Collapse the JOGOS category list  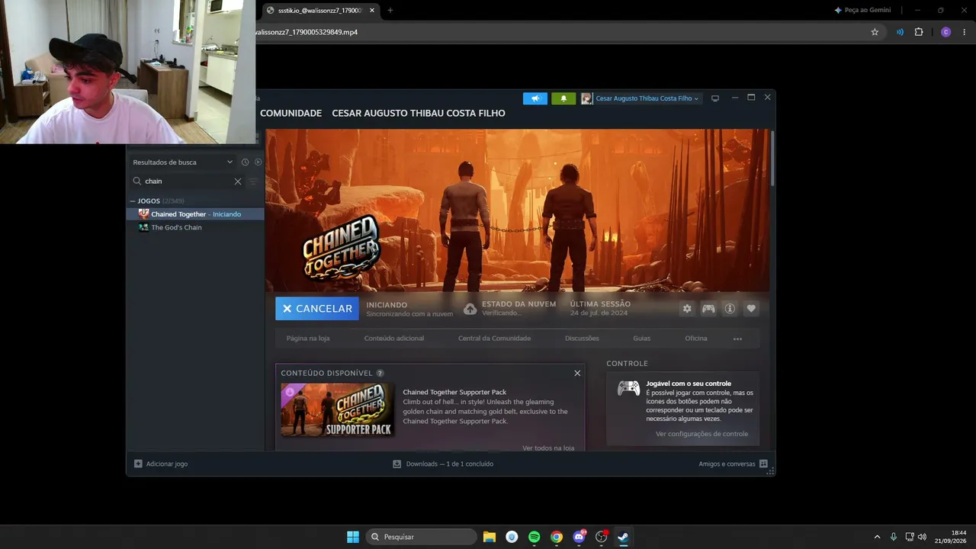[x=133, y=201]
